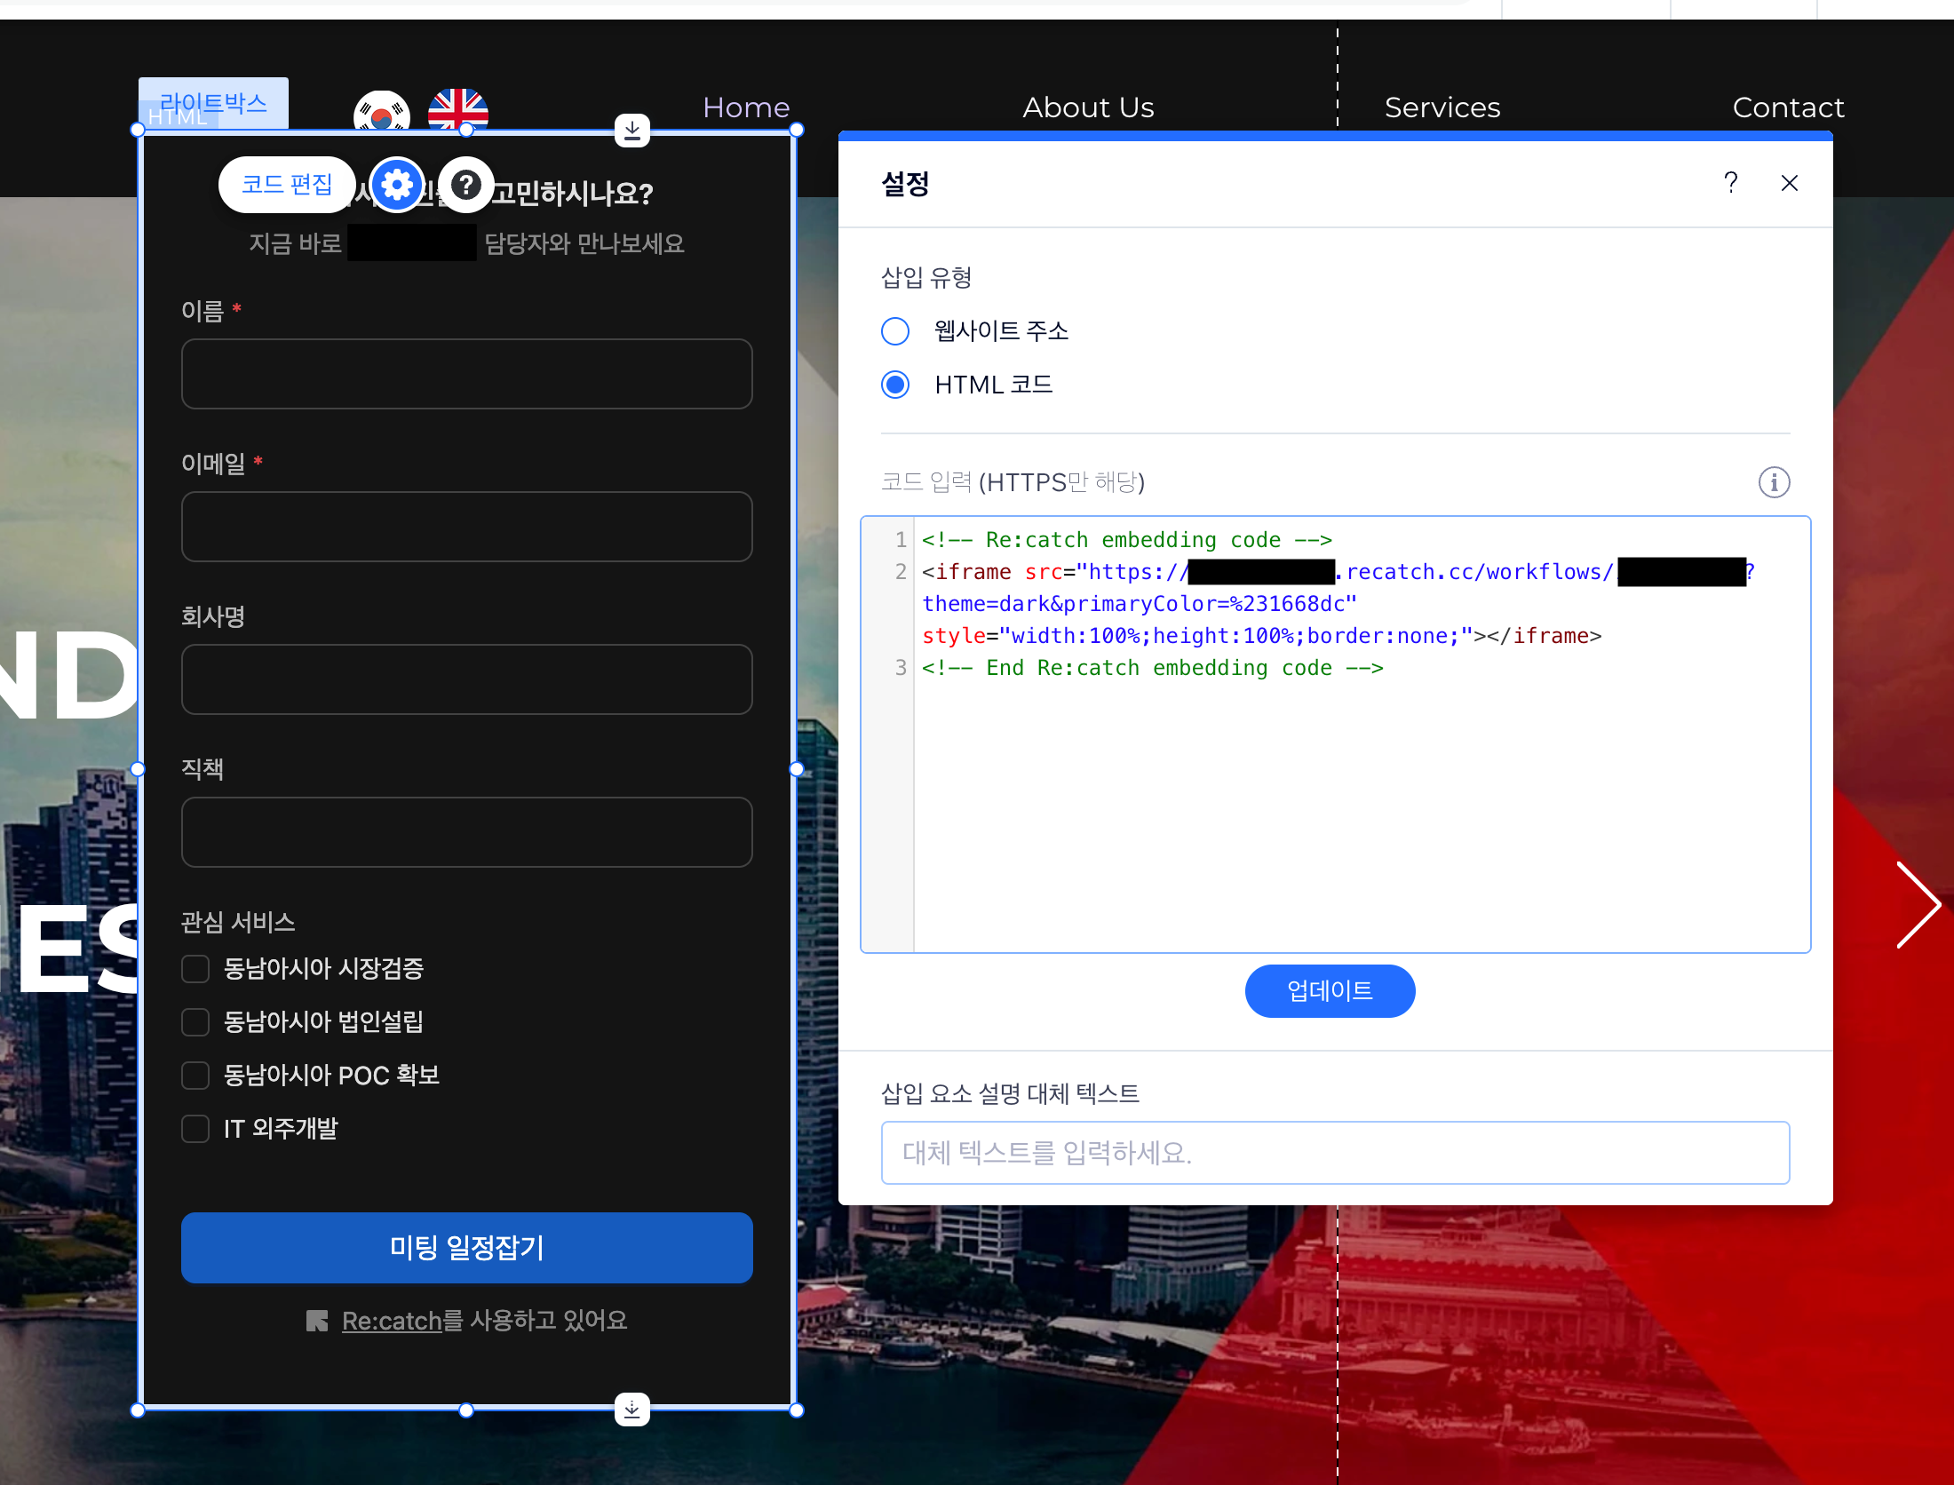Check the 동남아시아 시장검증 checkbox
The image size is (1954, 1485).
point(195,968)
